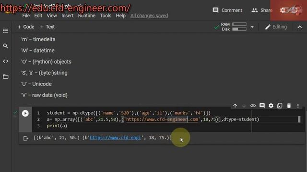Click the https://www.cfd-engineer.com string in the code

coord(162,119)
